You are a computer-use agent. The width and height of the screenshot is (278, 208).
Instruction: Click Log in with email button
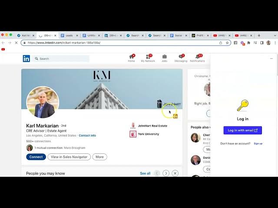(x=243, y=130)
